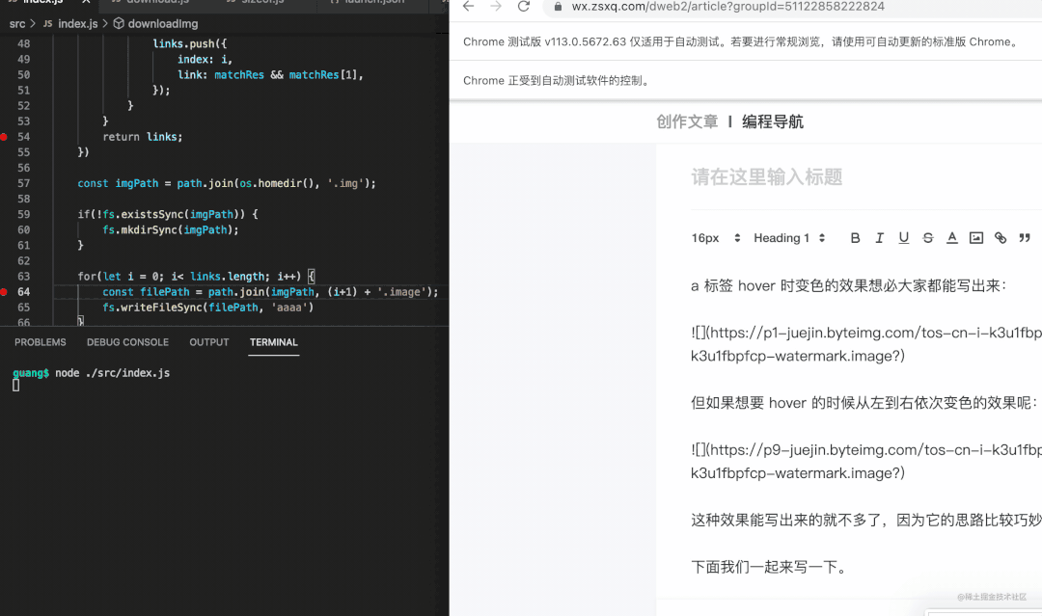This screenshot has width=1042, height=616.
Task: Click the 'const imgPath' declaration line
Action: click(227, 183)
